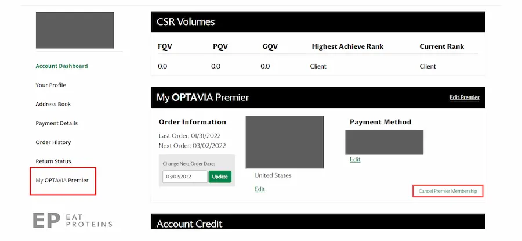Click Highest Achieve Rank header
522x241 pixels.
(347, 46)
